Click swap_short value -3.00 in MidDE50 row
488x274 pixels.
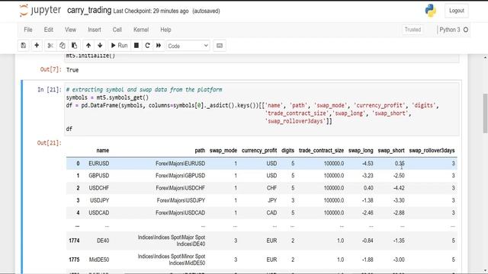399,260
